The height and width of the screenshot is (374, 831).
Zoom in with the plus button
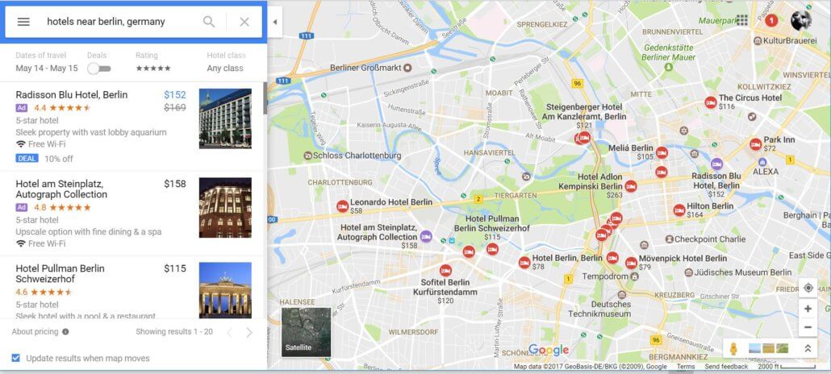(x=808, y=309)
